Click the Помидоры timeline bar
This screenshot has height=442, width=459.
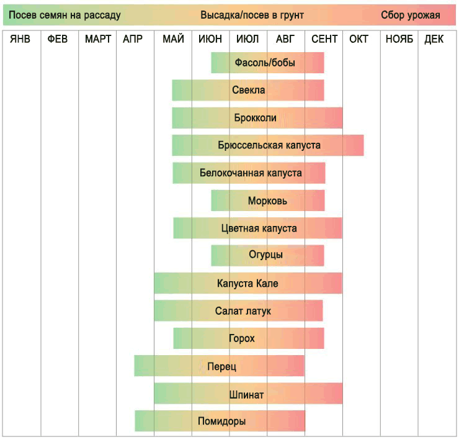[x=220, y=421]
